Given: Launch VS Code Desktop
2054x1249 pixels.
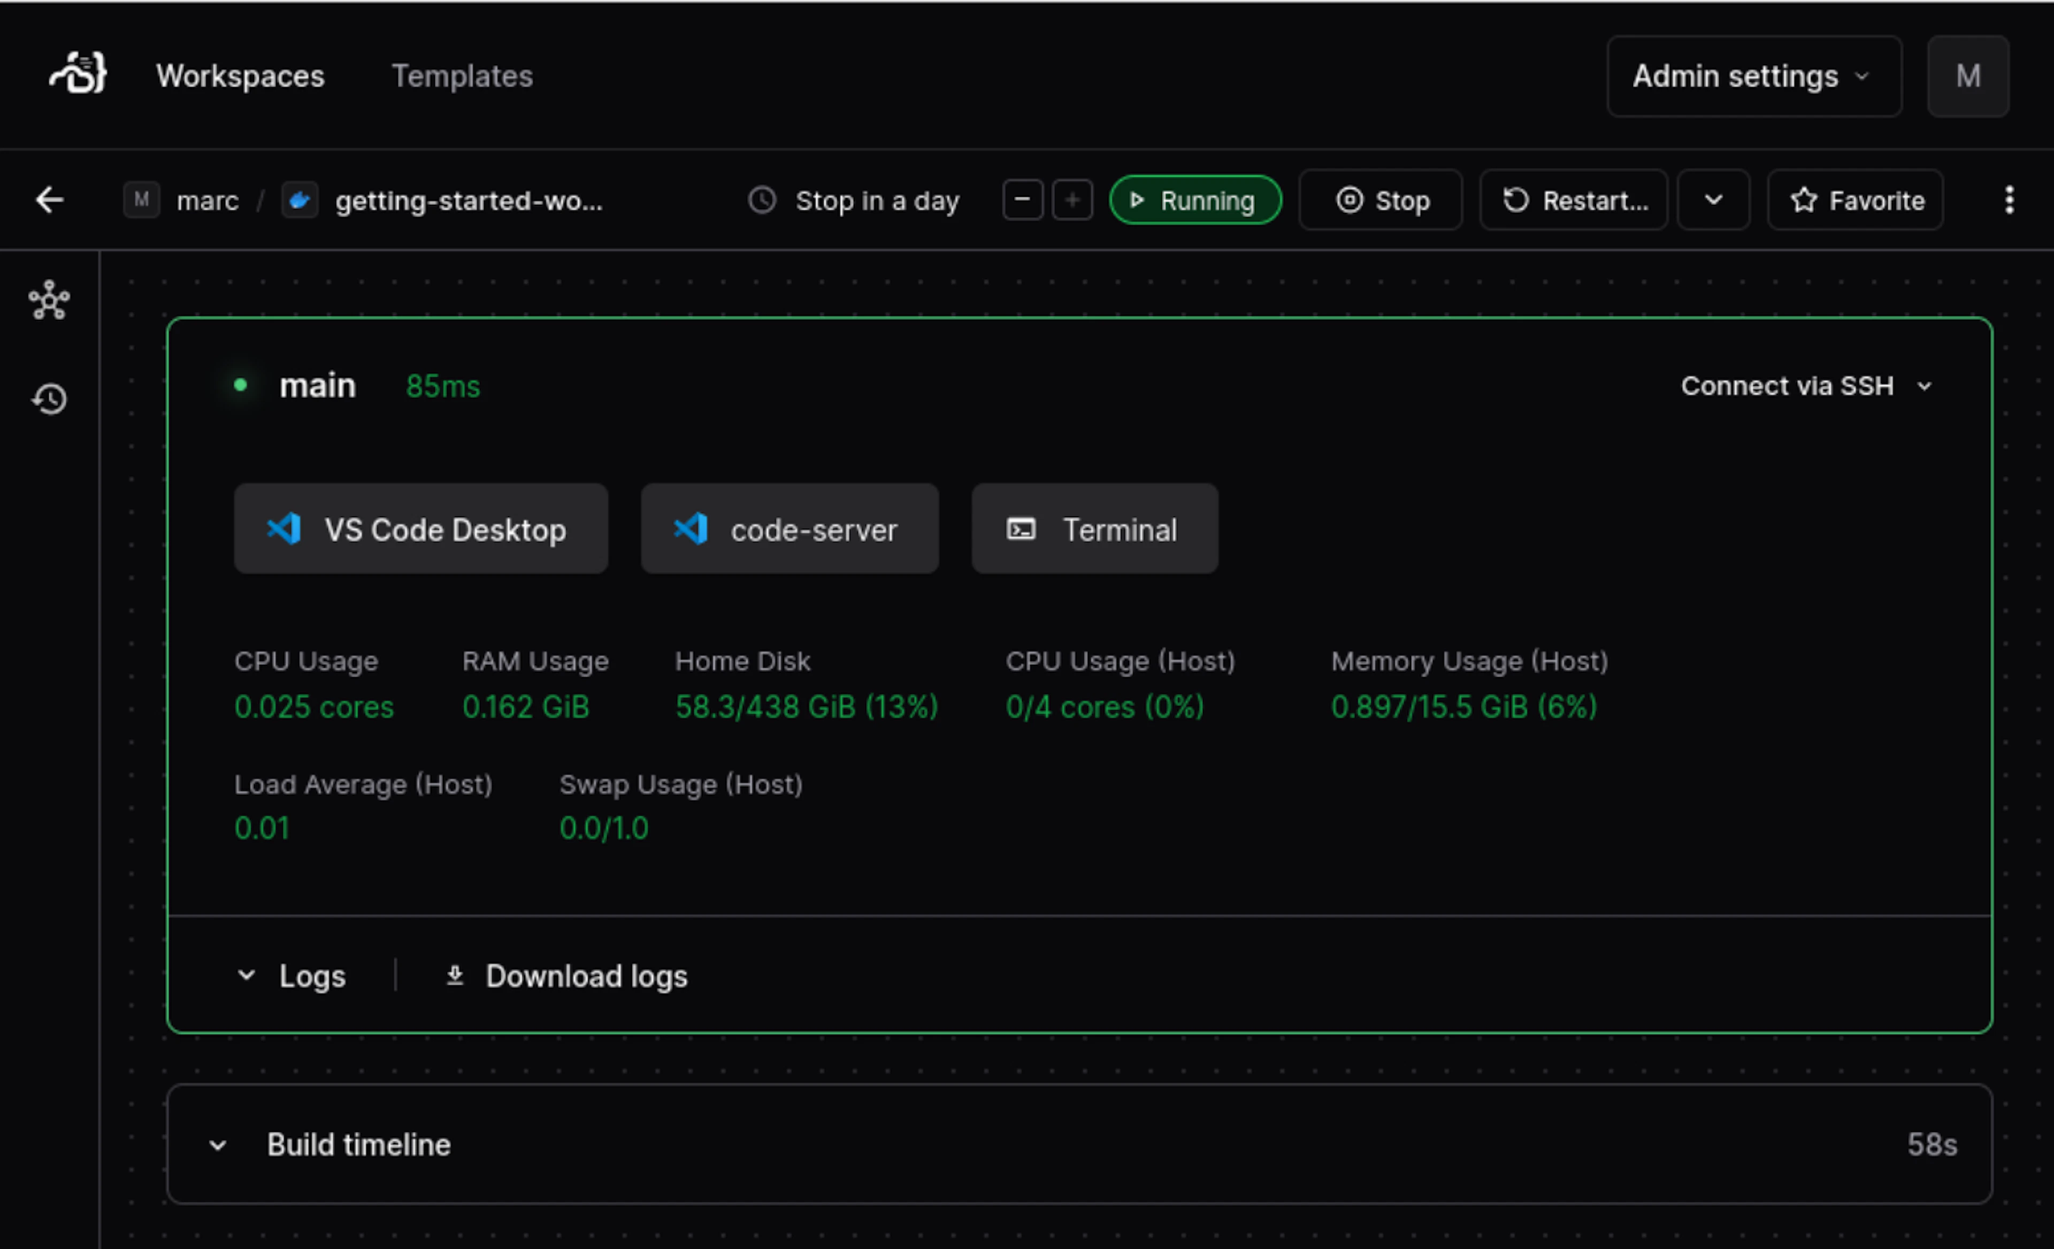Looking at the screenshot, I should (x=421, y=528).
